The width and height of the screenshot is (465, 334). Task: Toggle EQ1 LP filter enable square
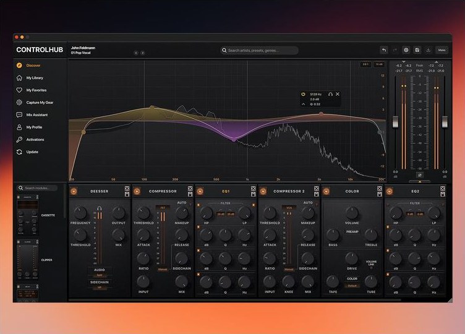coord(254,205)
